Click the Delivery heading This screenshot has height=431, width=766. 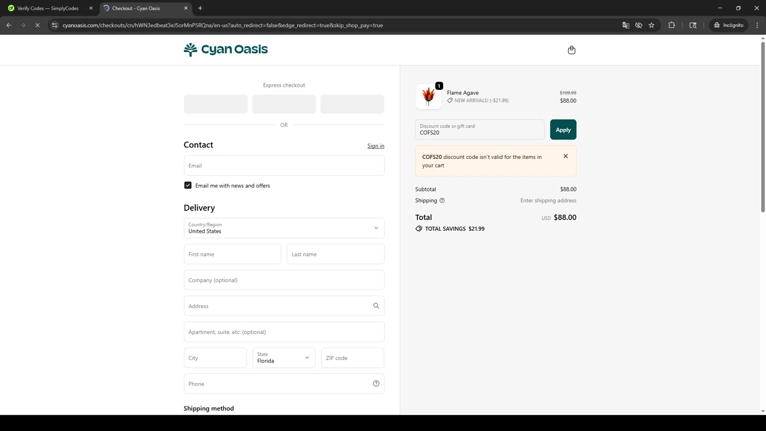tap(199, 208)
